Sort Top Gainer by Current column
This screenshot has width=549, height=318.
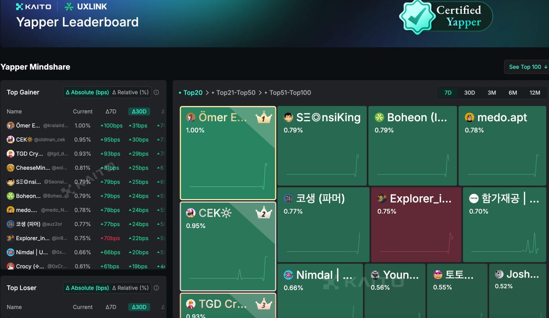tap(83, 111)
